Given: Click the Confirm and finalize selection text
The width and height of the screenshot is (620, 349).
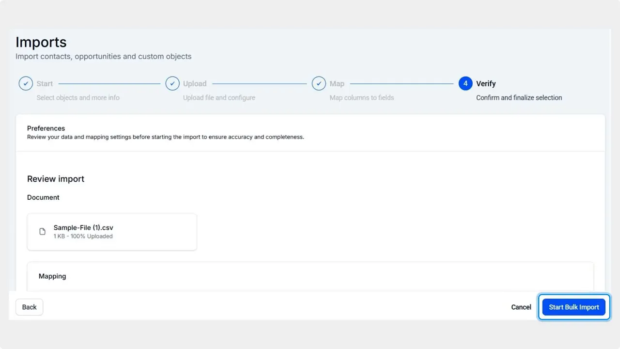Looking at the screenshot, I should [x=519, y=97].
